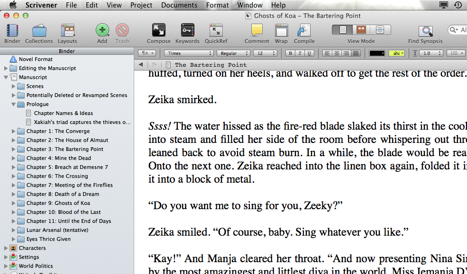Toggle bold formatting
Viewport: 467px width, 274px height.
(290, 53)
